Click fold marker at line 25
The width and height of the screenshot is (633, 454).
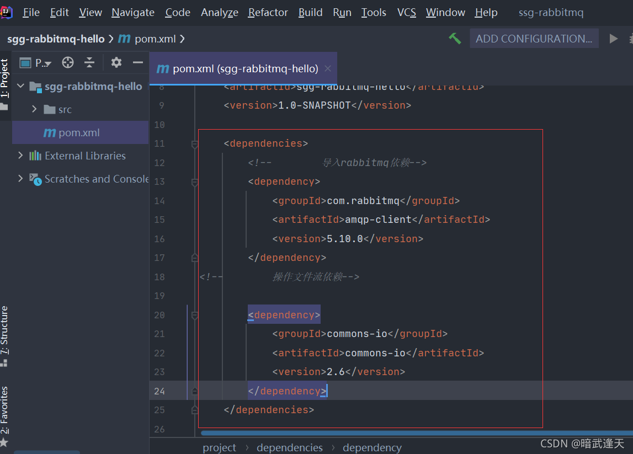(195, 410)
